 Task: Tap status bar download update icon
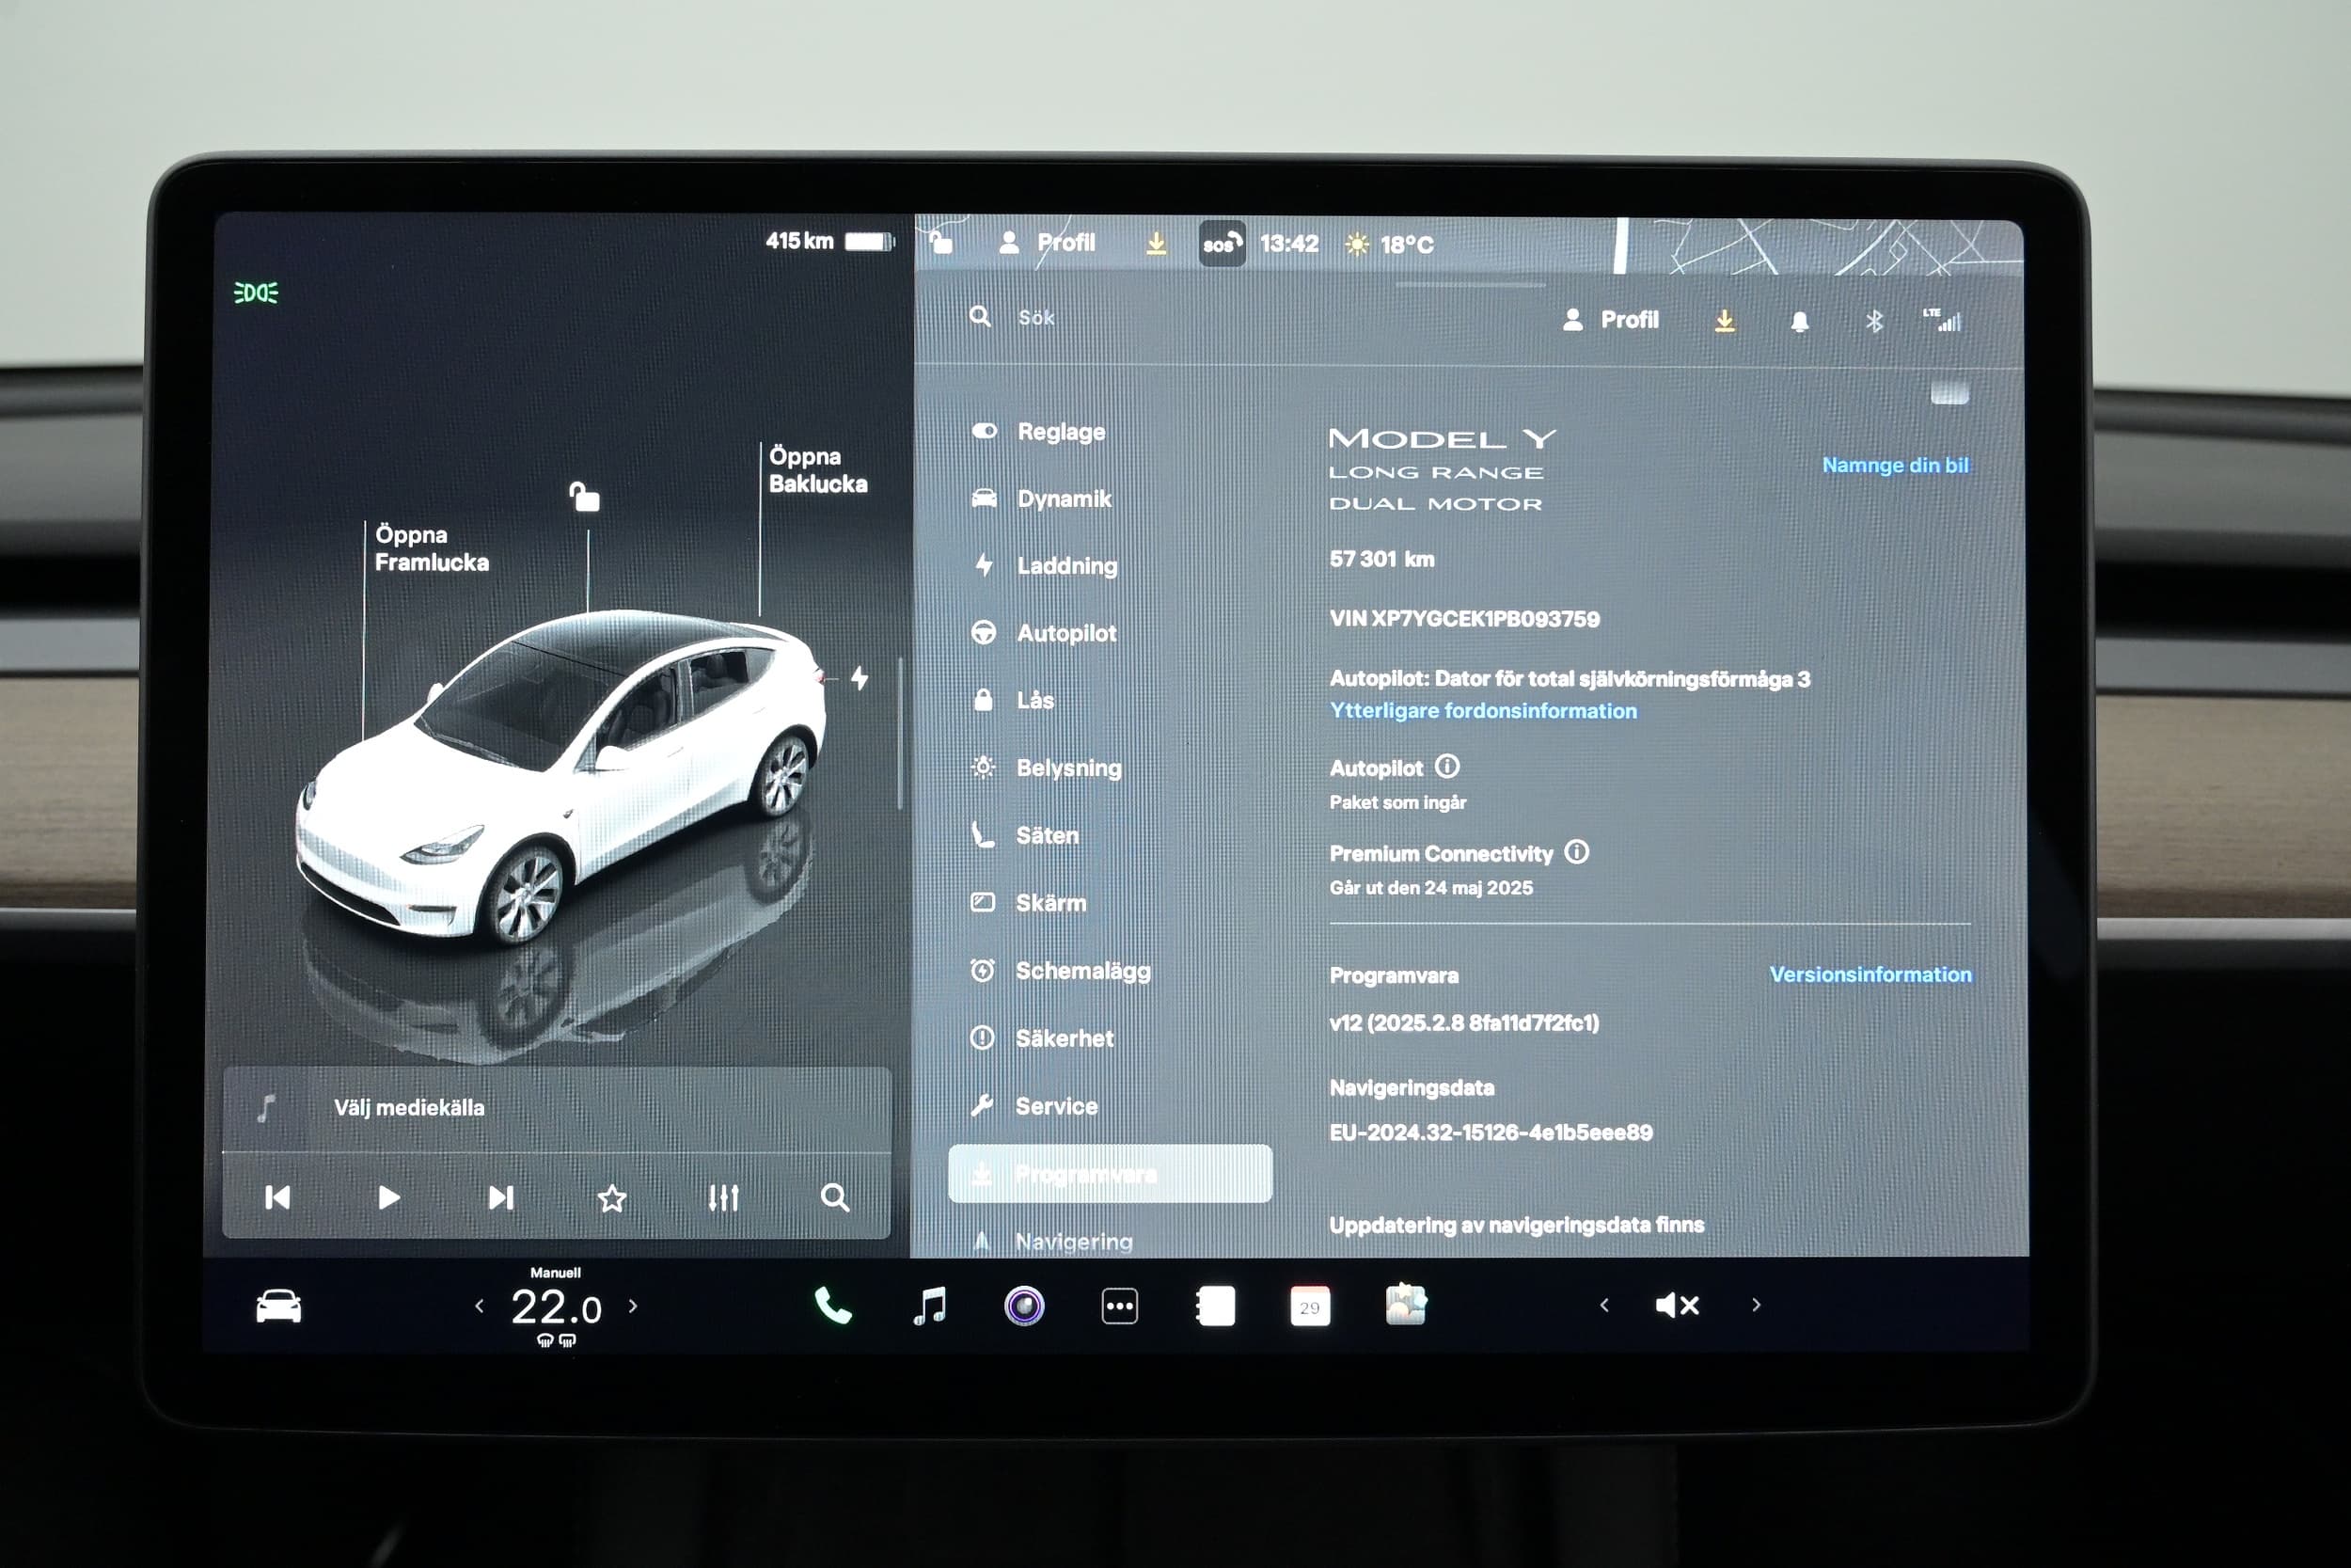click(x=1157, y=243)
